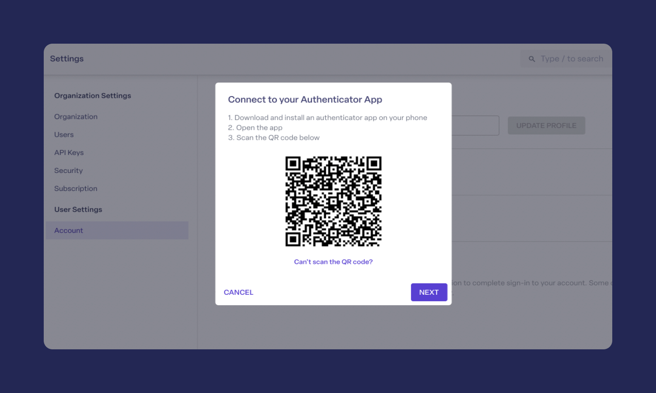Click the 'Download and install' instruction step
This screenshot has width=656, height=393.
click(328, 117)
